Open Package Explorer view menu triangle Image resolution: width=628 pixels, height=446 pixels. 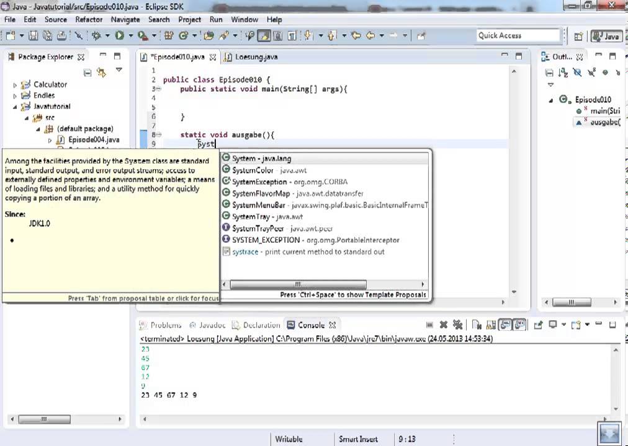(x=119, y=70)
